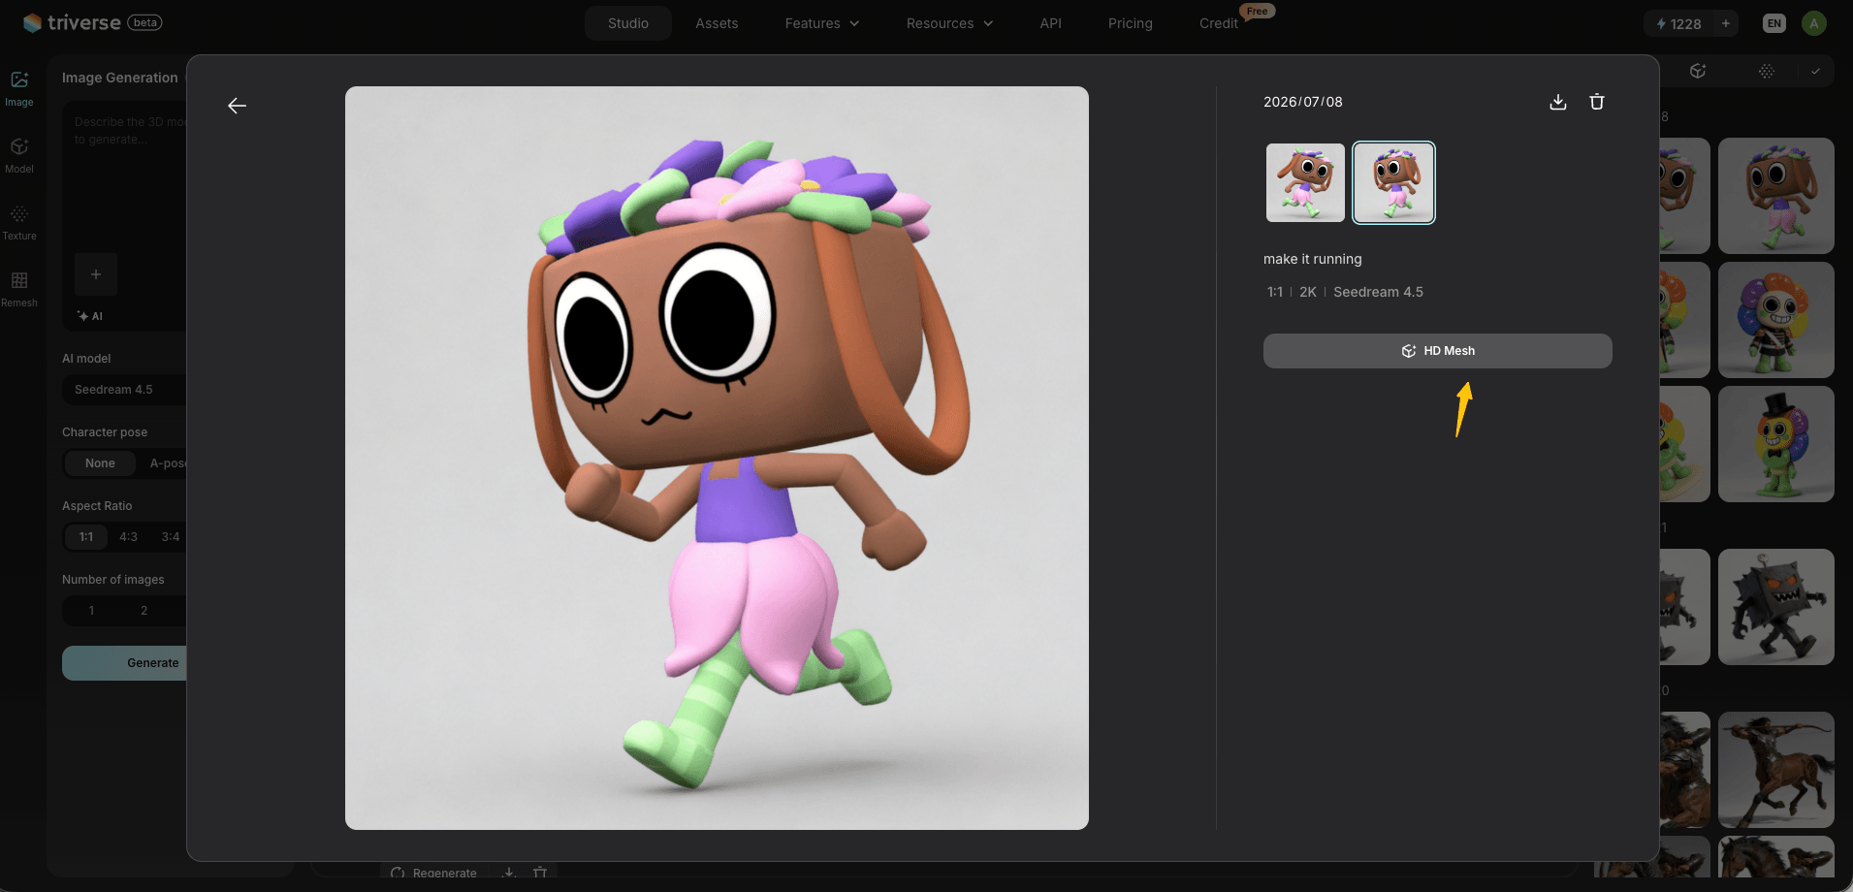Click the HD Mesh button

(x=1438, y=351)
